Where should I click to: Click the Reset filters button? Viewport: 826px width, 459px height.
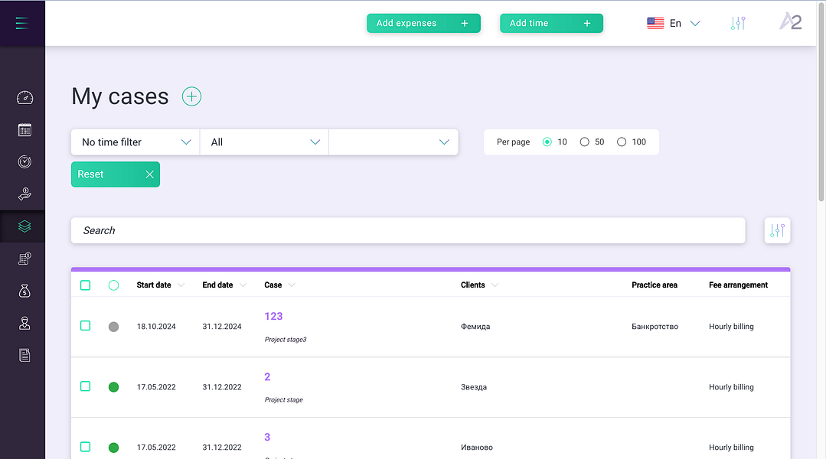(116, 174)
